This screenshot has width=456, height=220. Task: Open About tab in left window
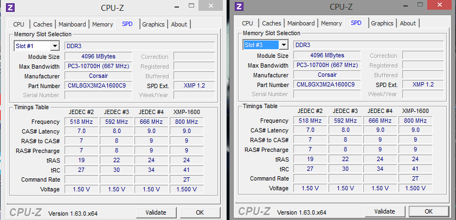click(x=179, y=24)
